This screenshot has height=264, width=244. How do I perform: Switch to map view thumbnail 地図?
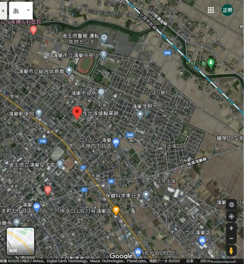(x=21, y=241)
